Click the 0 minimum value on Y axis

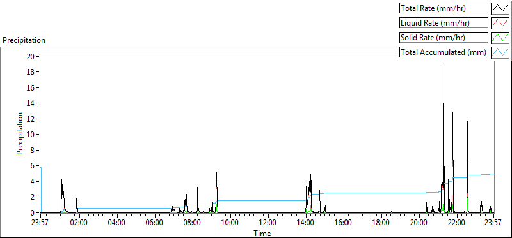[x=33, y=213]
